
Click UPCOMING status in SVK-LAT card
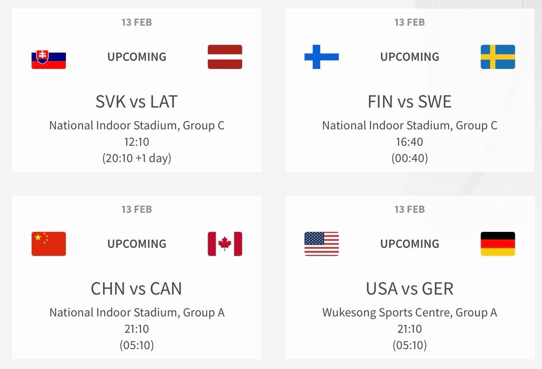pos(137,57)
